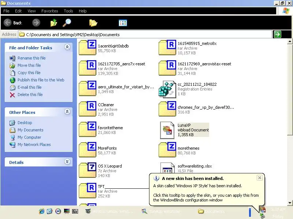Image resolution: width=293 pixels, height=219 pixels.
Task: Switch to WinCustomize taskbar button
Action: point(109,211)
